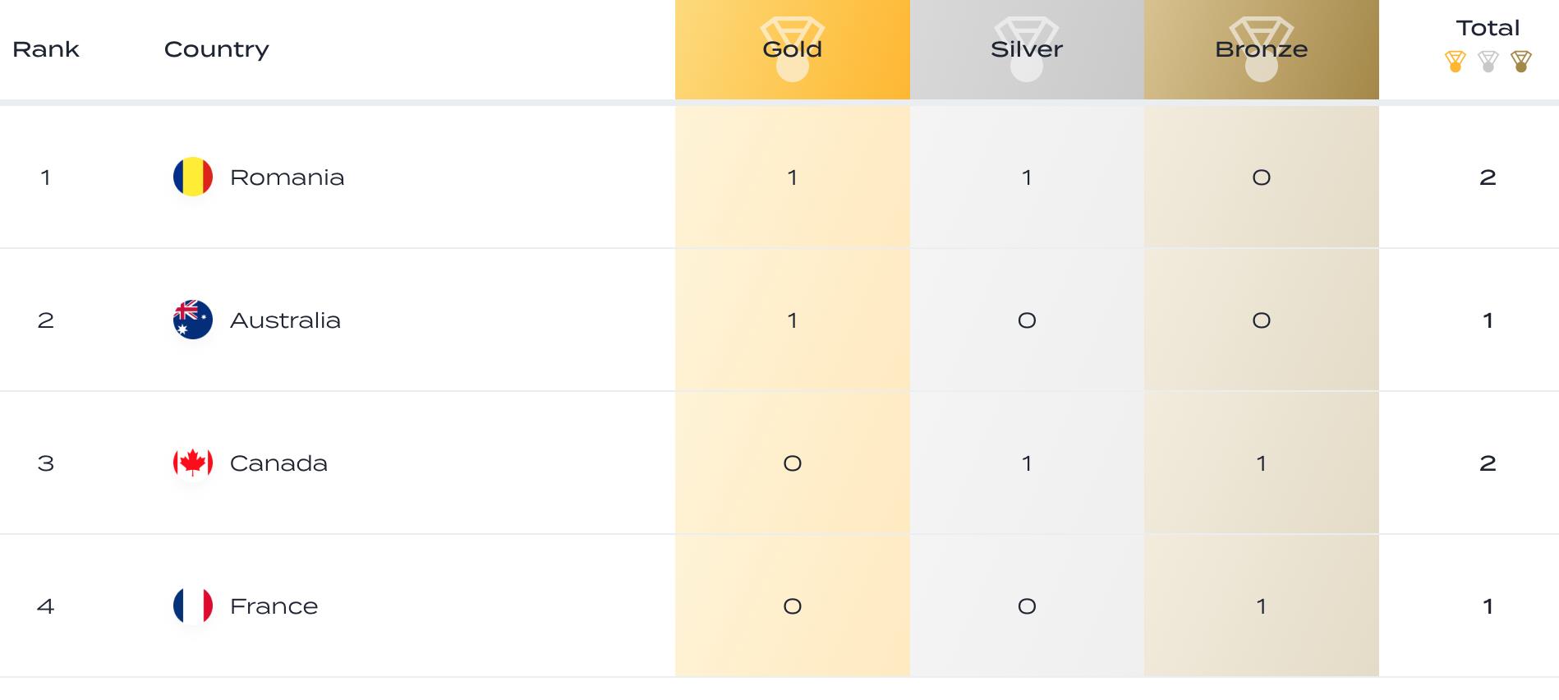Click the Canada flag icon
This screenshot has height=700, width=1559.
tap(193, 463)
